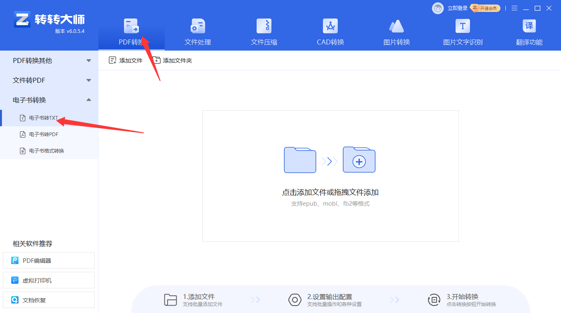Select 电子书格式转换 in the sidebar
The width and height of the screenshot is (561, 313).
click(x=49, y=151)
